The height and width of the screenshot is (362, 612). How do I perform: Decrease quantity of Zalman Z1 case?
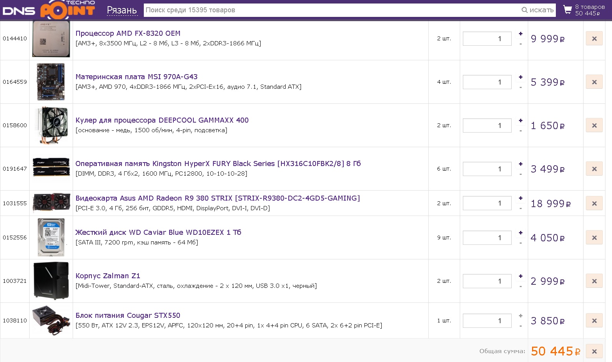coord(521,286)
